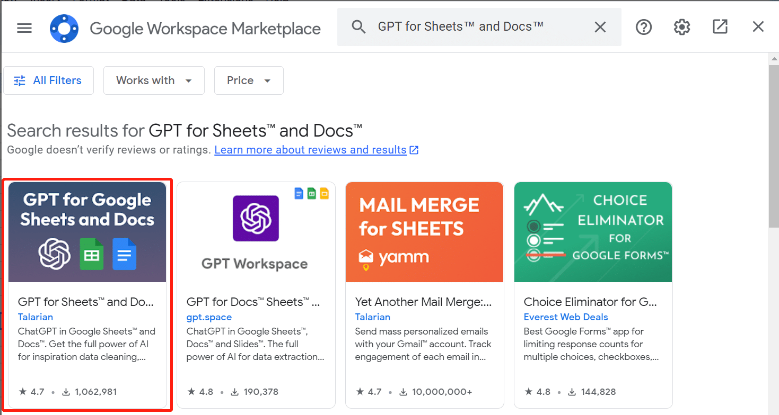Close the Marketplace dialog

pyautogui.click(x=758, y=27)
